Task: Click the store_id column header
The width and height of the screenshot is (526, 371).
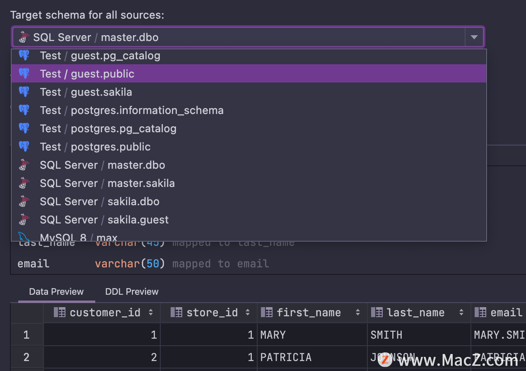Action: pos(209,313)
